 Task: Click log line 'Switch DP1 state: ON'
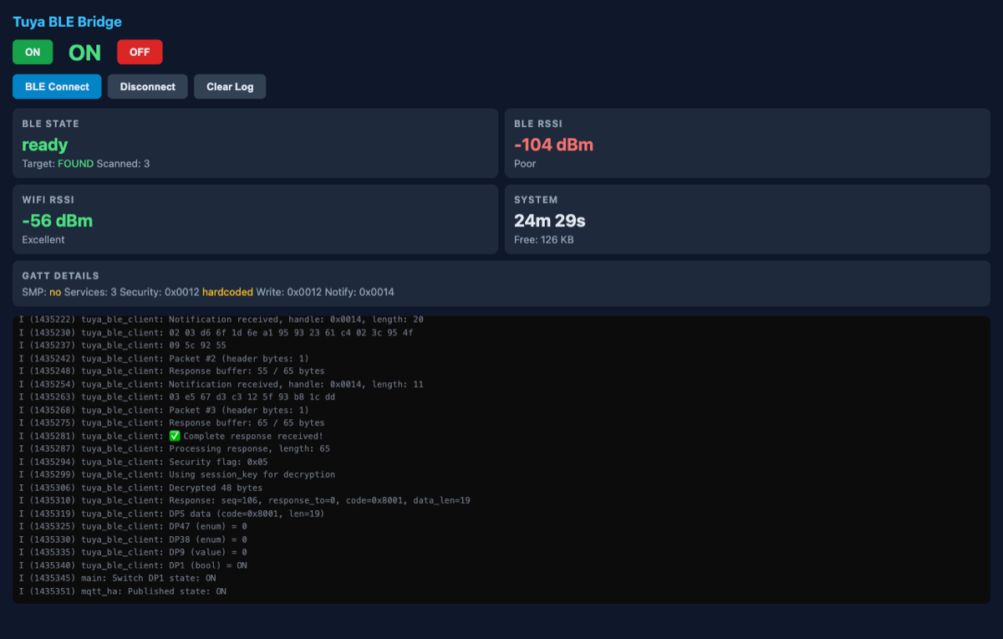(x=117, y=578)
